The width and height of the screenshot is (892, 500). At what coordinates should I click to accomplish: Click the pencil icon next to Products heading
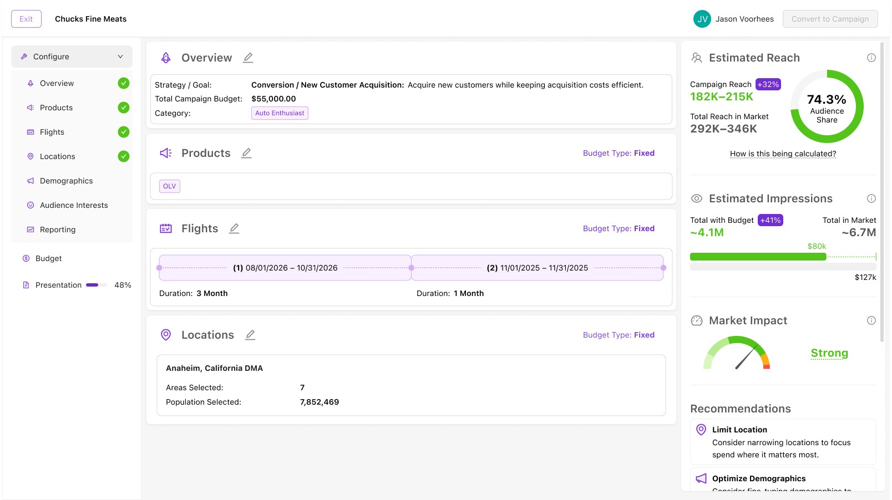pos(246,153)
